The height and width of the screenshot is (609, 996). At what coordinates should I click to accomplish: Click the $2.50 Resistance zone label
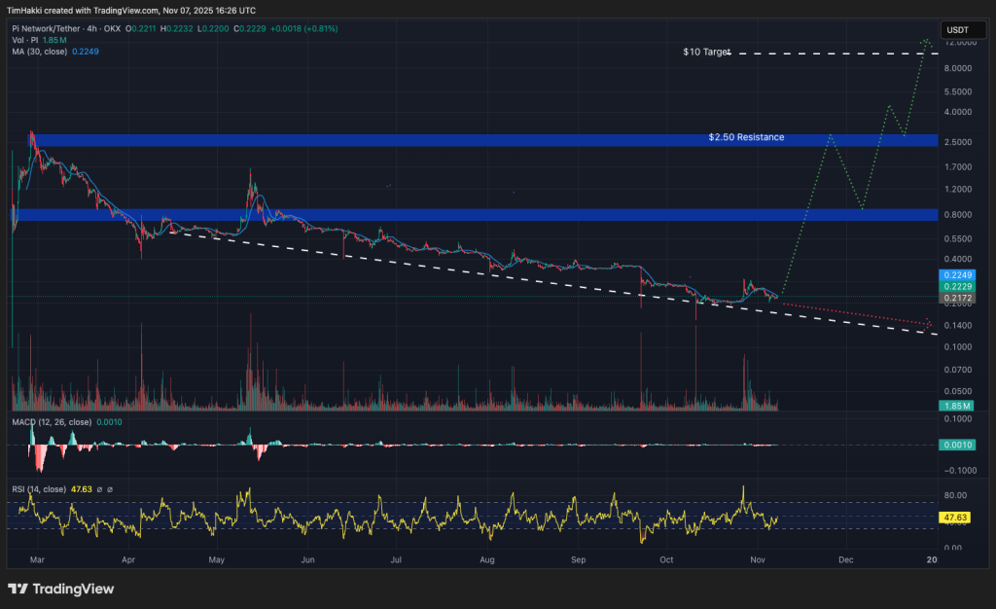(x=746, y=138)
